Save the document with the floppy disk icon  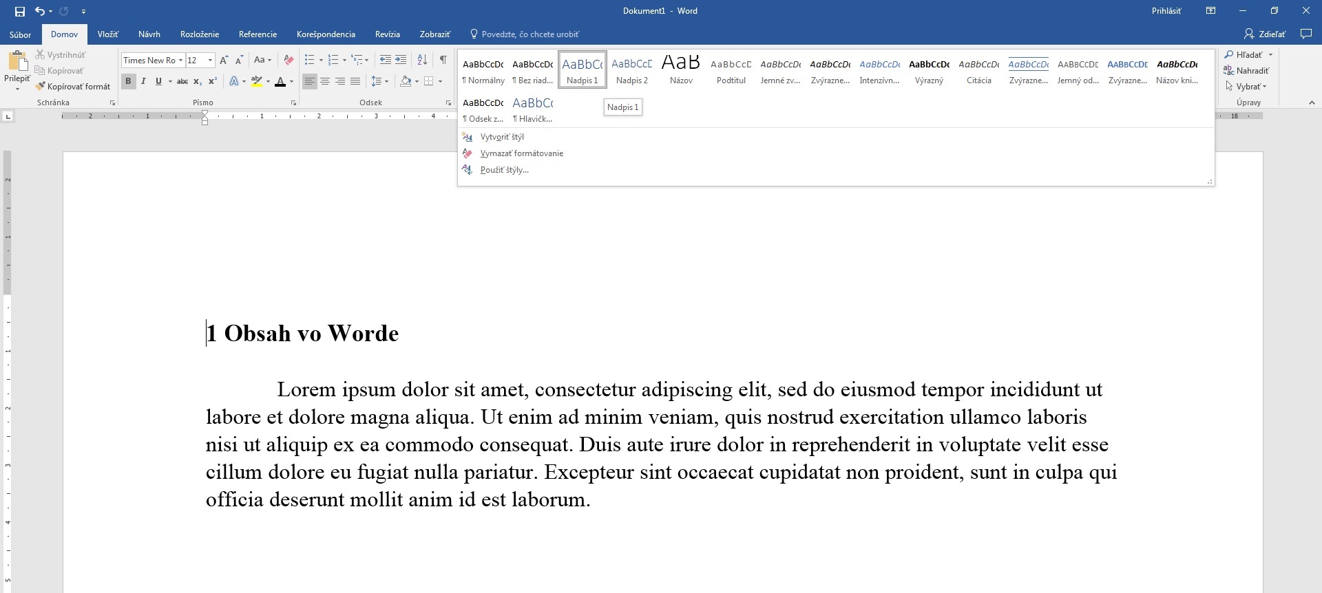pos(20,11)
